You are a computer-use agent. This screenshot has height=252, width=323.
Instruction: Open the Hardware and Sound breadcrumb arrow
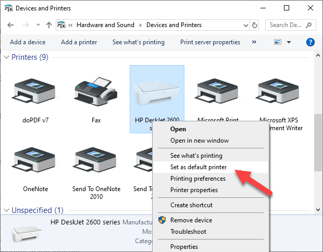pos(140,25)
